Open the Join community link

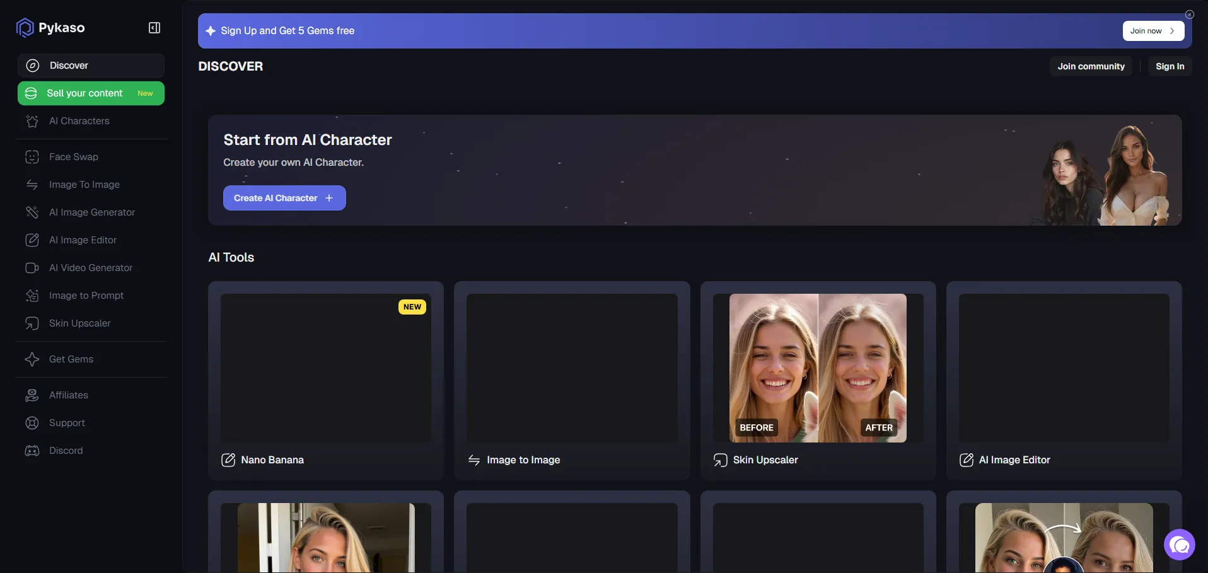tap(1091, 66)
